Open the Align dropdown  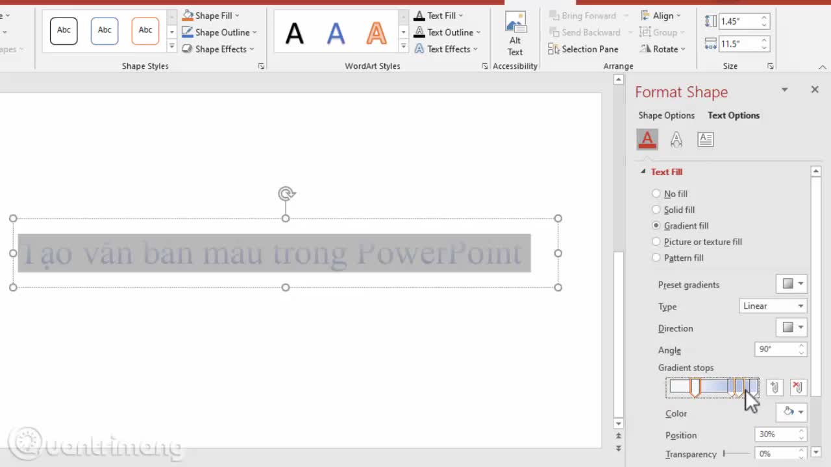(x=660, y=16)
